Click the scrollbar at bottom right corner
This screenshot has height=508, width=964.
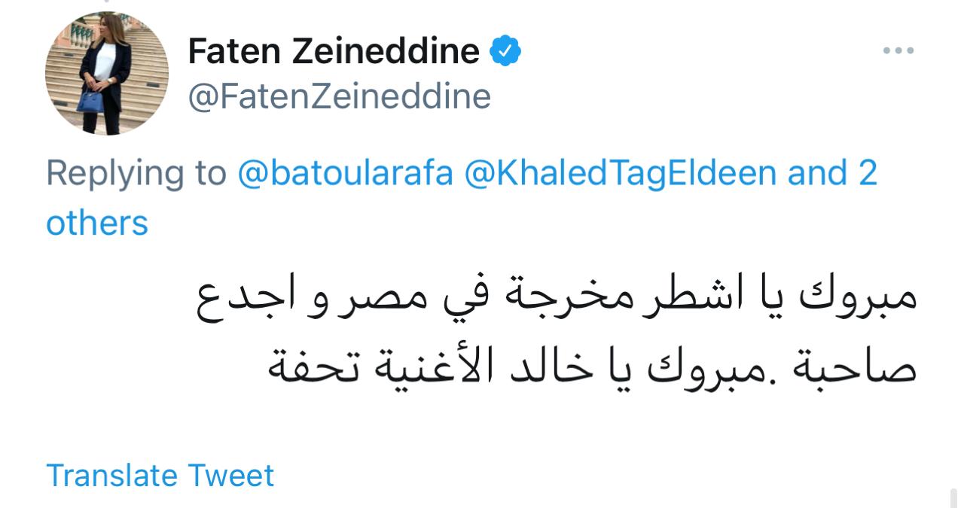tap(953, 498)
